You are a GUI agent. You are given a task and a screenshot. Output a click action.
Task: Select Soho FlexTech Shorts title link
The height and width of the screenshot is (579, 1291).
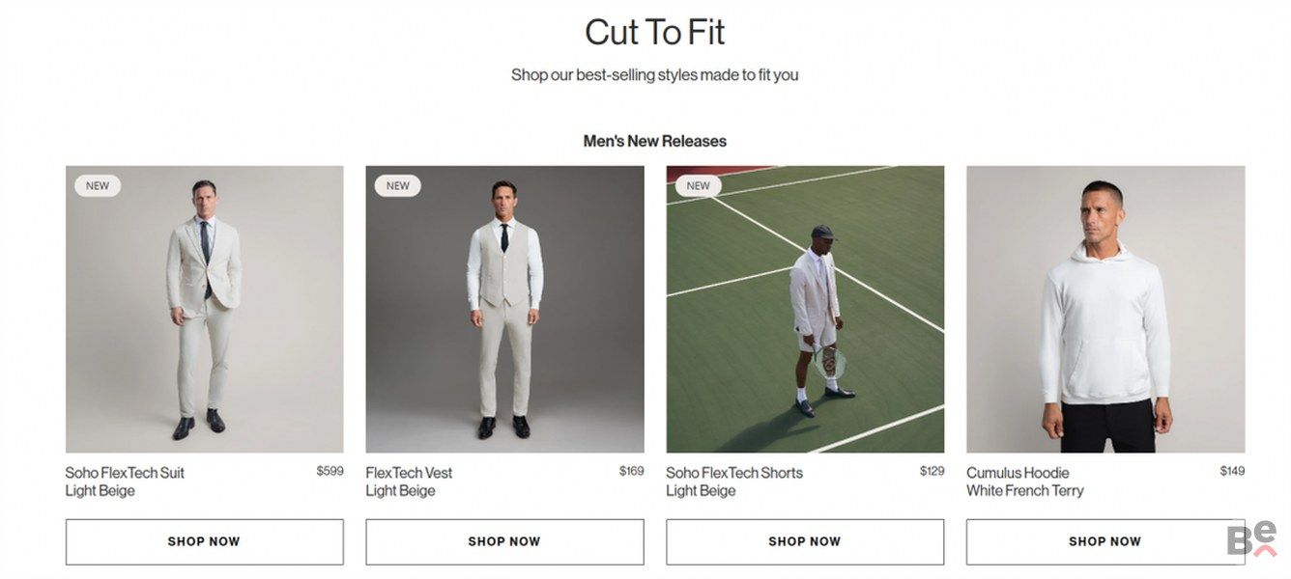734,473
